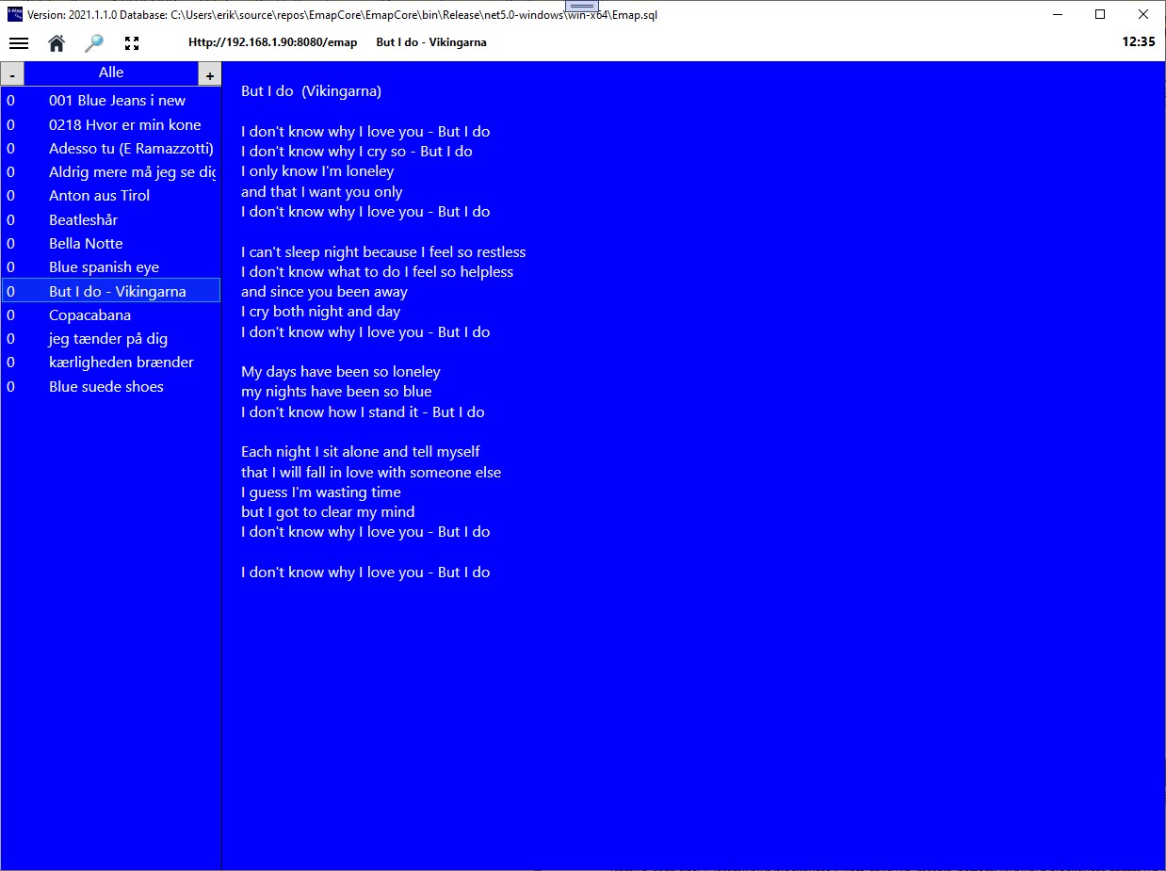The width and height of the screenshot is (1166, 871).
Task: Click lyric I guess I'm wasting time
Action: pos(321,492)
